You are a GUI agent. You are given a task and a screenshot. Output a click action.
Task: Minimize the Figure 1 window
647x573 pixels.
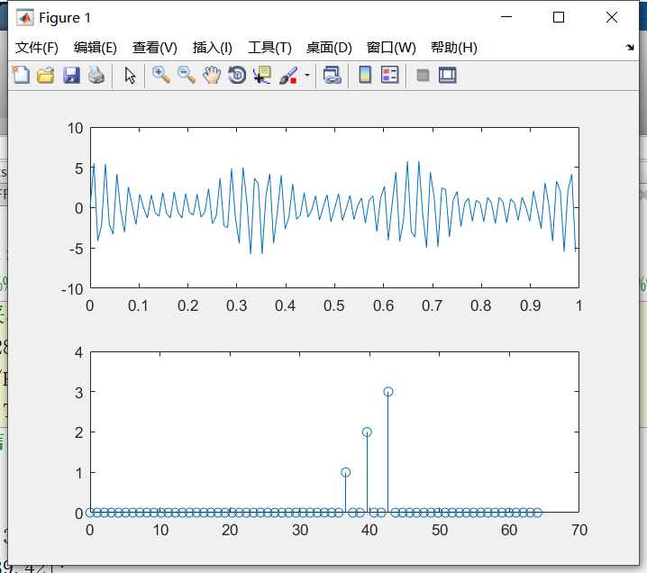pos(506,17)
